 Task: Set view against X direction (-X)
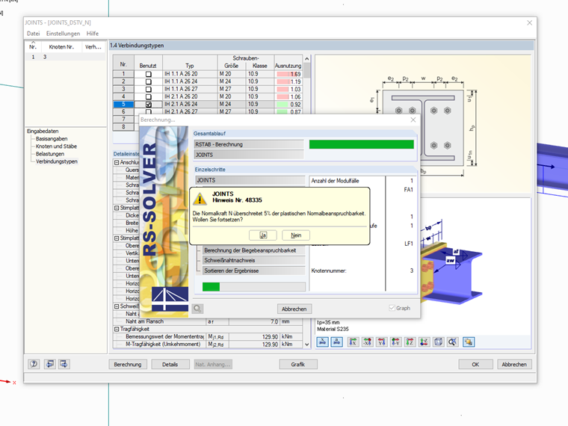[x=367, y=342]
